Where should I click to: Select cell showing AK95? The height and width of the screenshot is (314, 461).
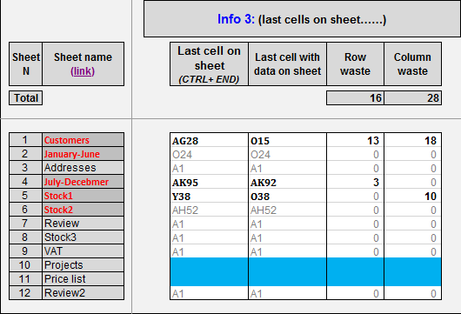(209, 183)
